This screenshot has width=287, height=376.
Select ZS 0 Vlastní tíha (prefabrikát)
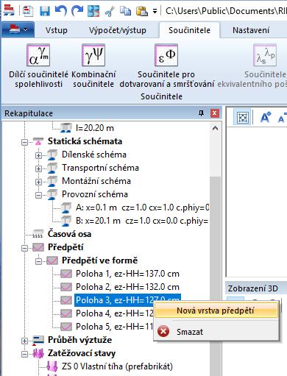117,366
